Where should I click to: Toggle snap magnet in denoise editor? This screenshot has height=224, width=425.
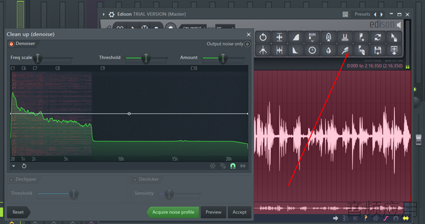tap(233, 166)
